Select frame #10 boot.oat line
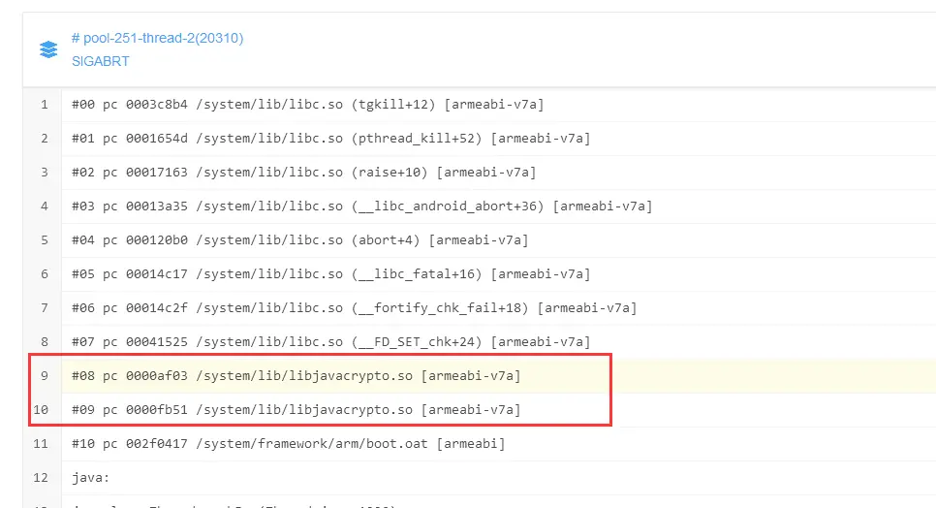The height and width of the screenshot is (508, 936). tap(289, 444)
